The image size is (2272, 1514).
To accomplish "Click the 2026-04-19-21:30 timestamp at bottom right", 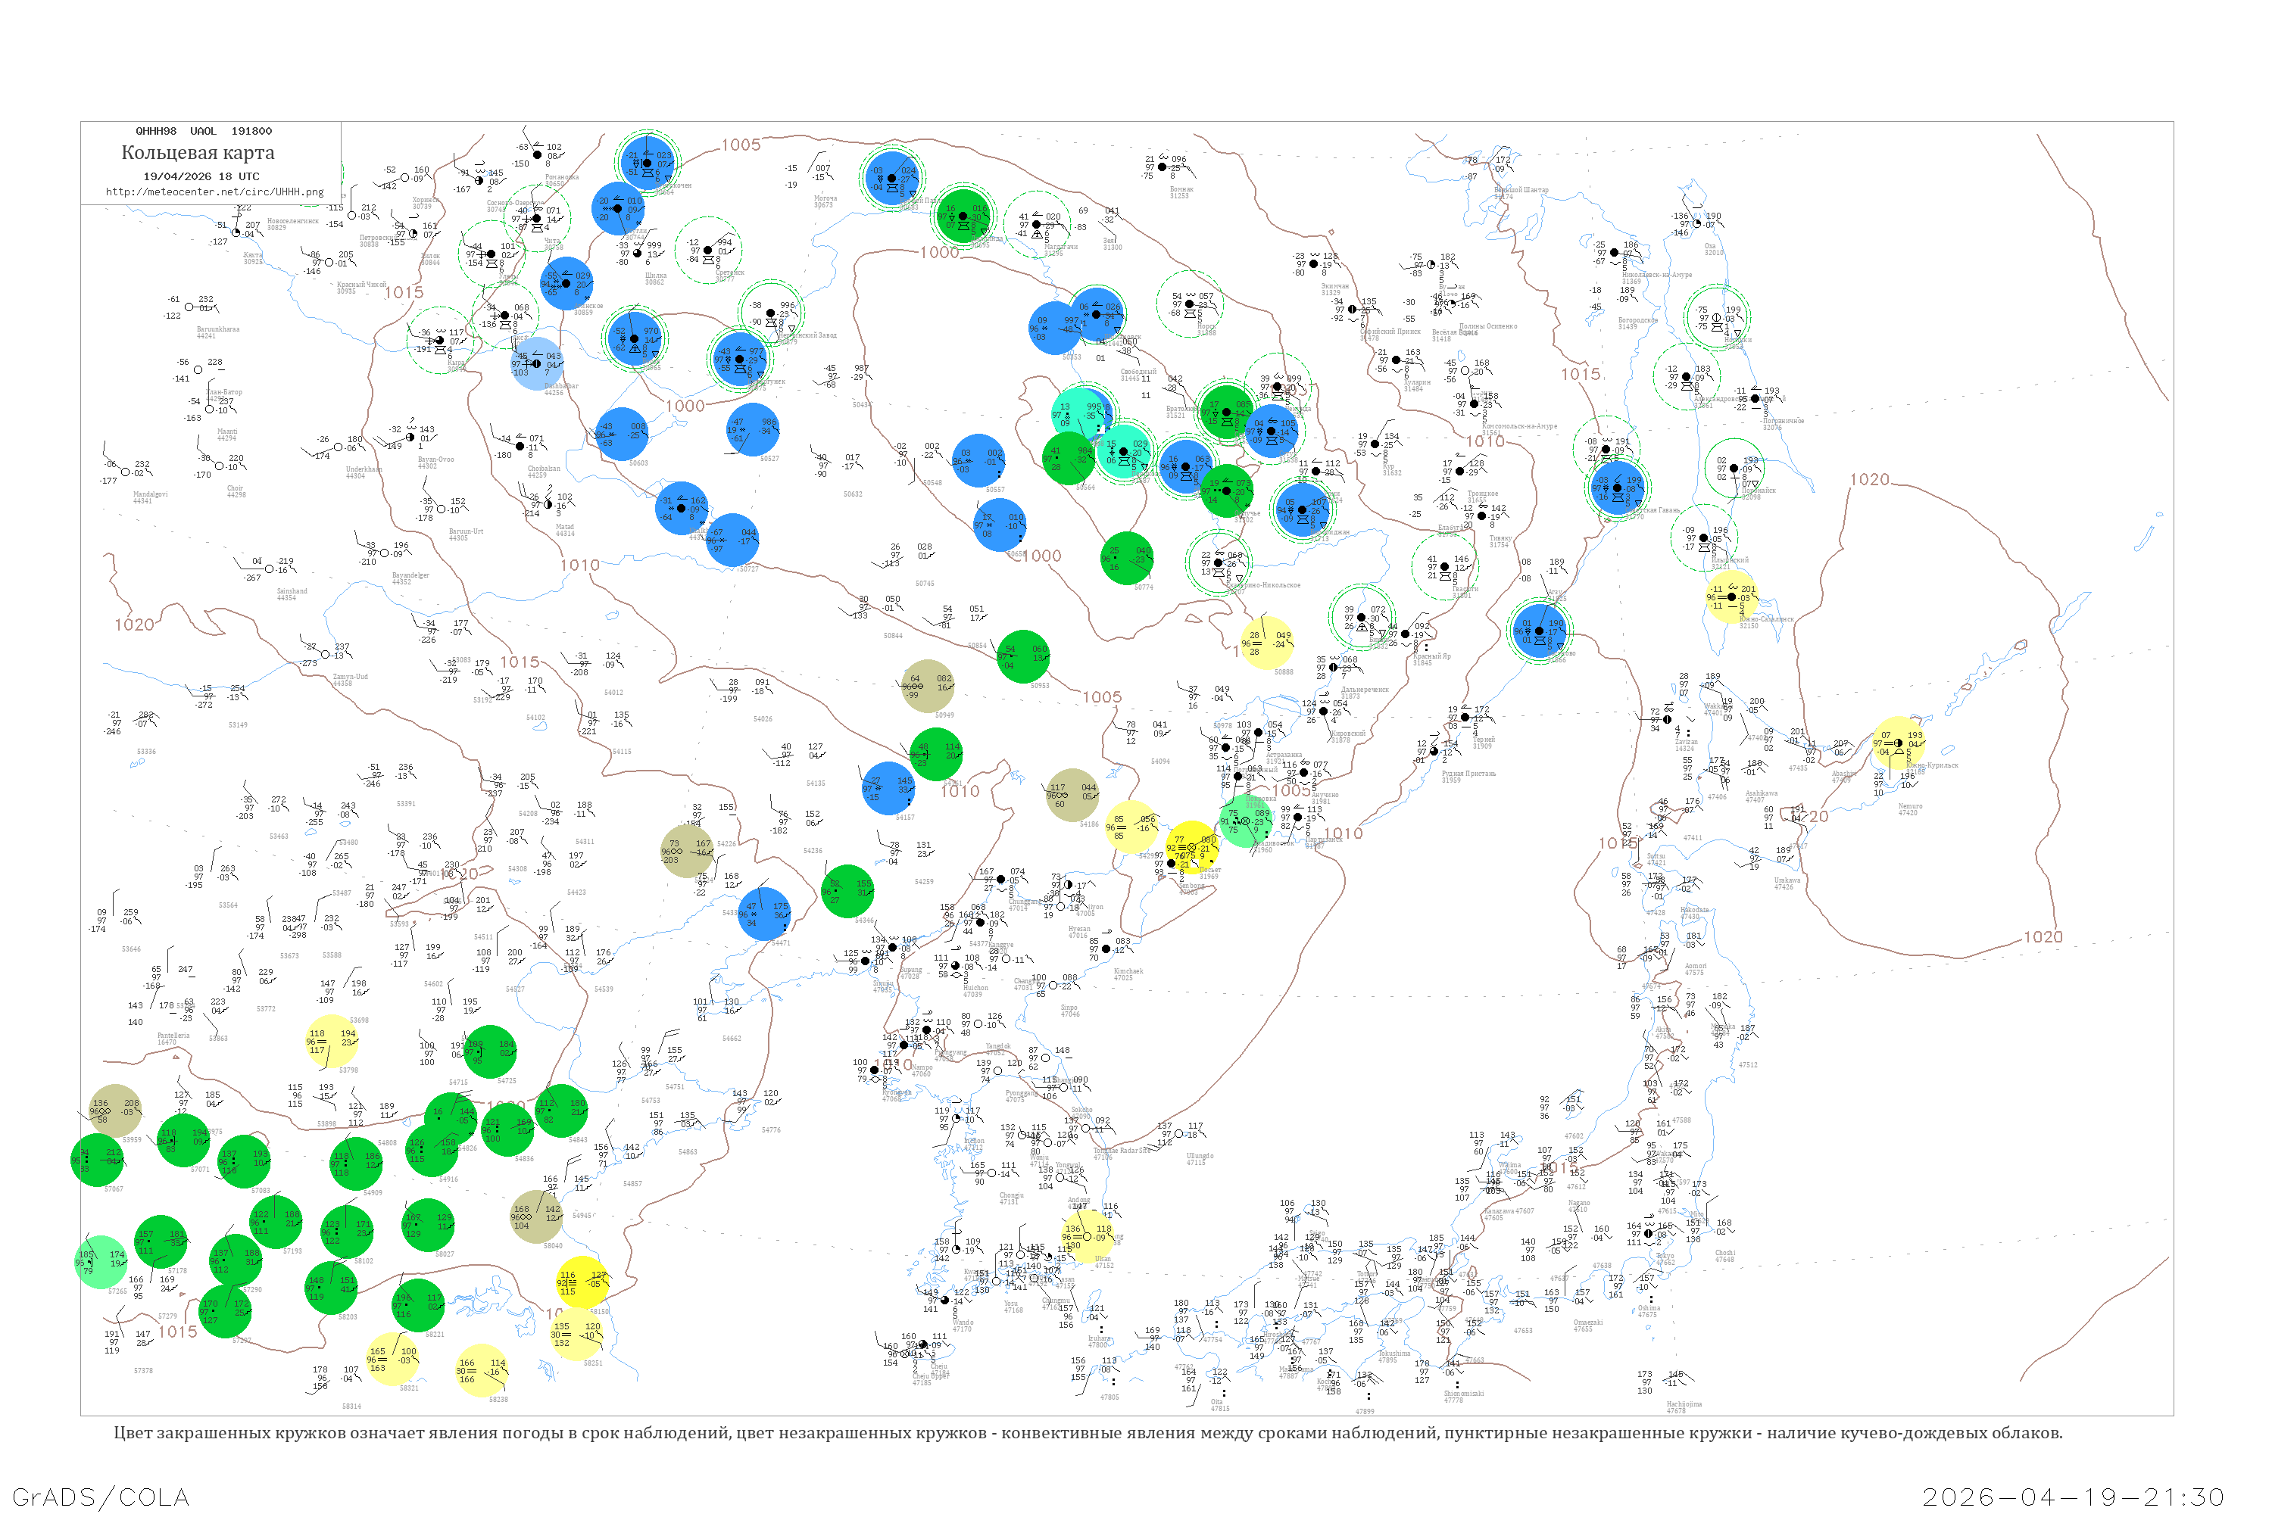I will tap(2074, 1497).
